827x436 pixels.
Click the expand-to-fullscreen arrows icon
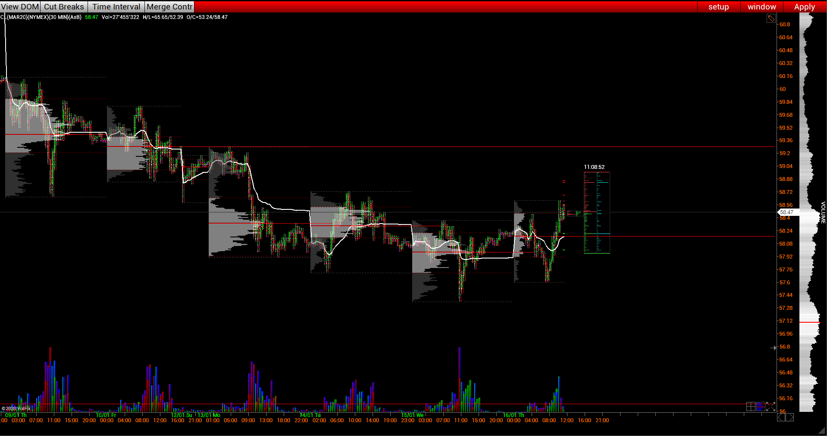(x=771, y=406)
